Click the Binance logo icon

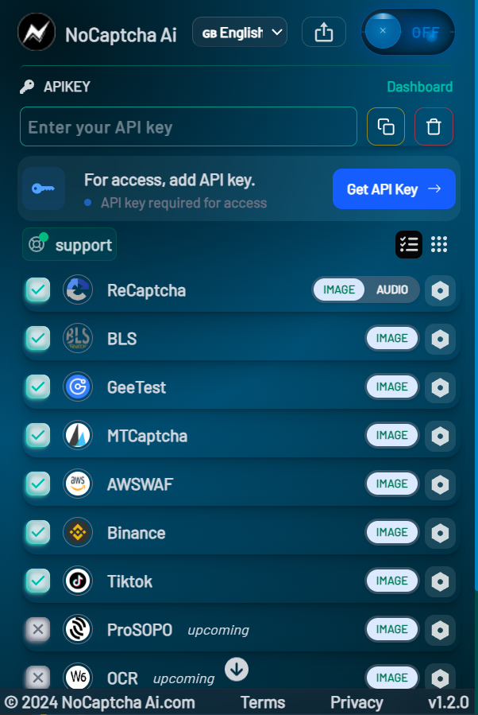coord(78,532)
